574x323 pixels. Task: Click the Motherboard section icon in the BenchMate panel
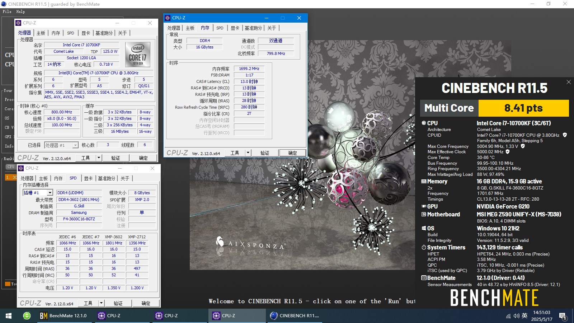[424, 214]
